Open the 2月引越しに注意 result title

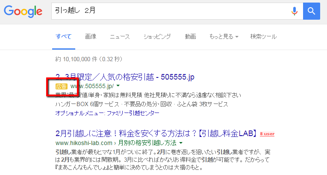click(156, 133)
